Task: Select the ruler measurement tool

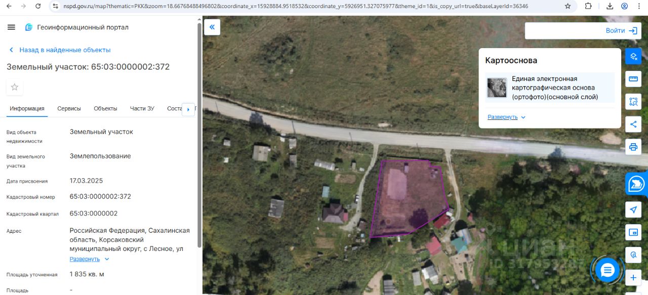Action: click(633, 79)
